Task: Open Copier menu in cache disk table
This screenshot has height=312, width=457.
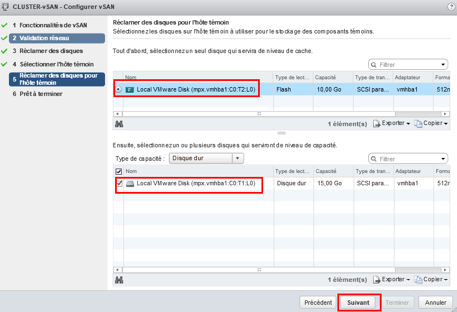Action: point(431,123)
